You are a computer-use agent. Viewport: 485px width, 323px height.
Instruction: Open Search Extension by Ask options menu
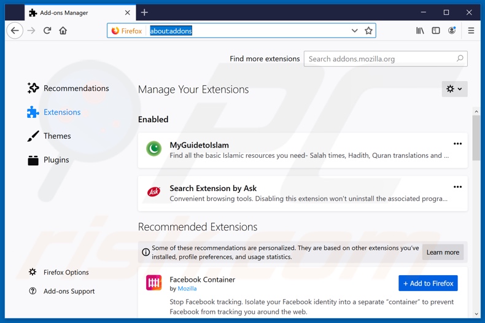(x=457, y=187)
